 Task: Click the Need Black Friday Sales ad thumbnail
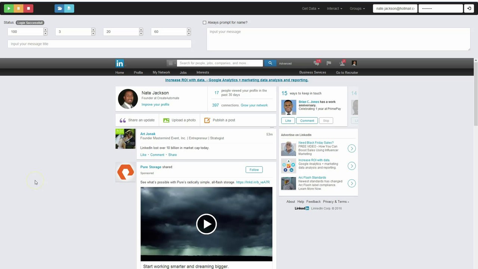[289, 148]
